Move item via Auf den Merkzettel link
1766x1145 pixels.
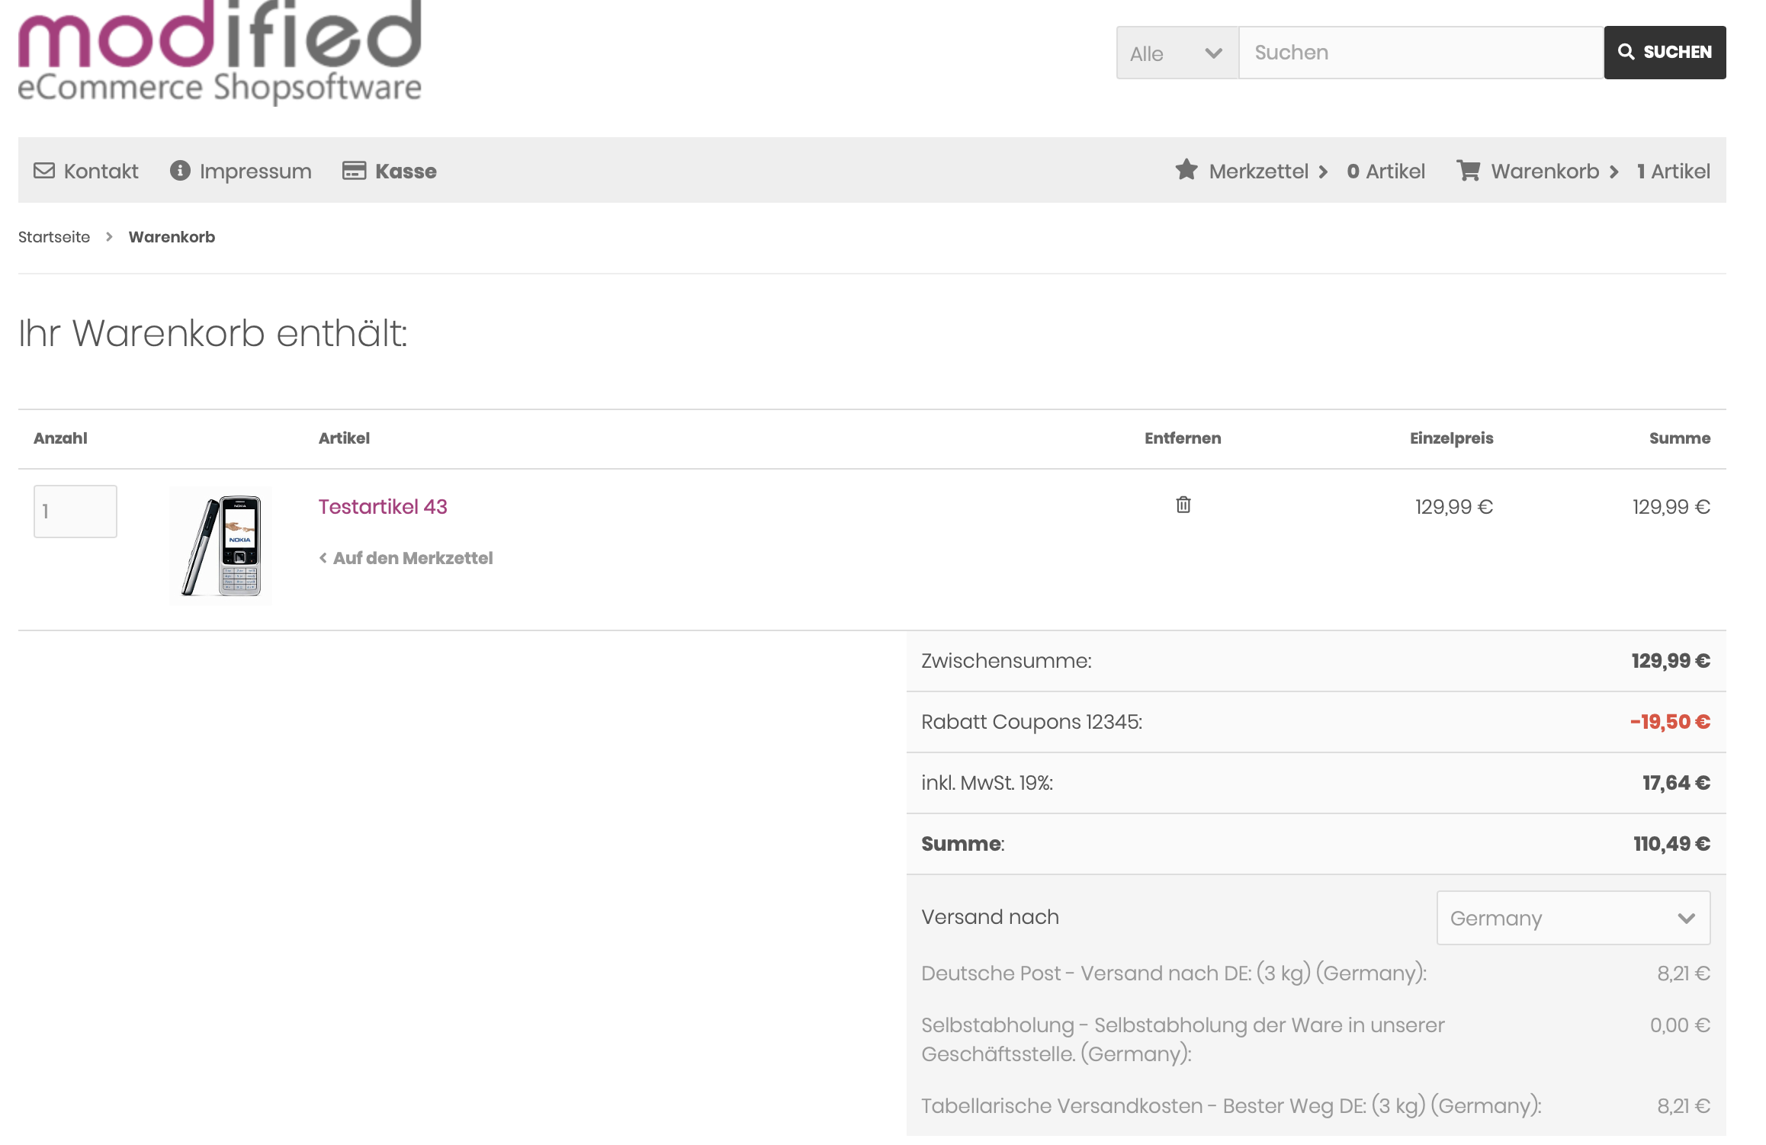point(413,559)
